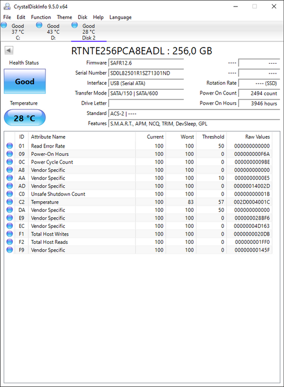This screenshot has height=387, width=284.
Task: Click the status orb for C2 Temperature row
Action: [9, 202]
